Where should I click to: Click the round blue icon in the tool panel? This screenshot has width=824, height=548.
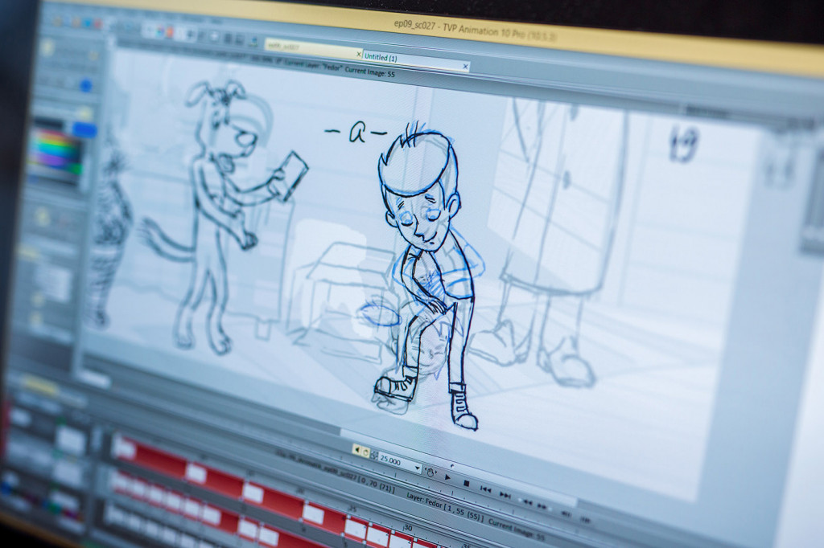click(85, 85)
